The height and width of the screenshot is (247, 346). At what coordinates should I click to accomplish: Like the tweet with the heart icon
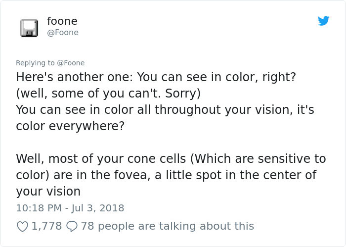coord(22,226)
